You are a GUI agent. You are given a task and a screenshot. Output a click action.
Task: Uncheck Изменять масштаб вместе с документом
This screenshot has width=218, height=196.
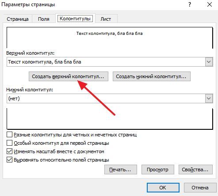[x=9, y=151]
